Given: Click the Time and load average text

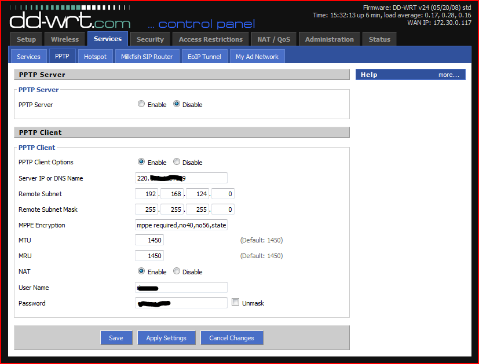Looking at the screenshot, I should (392, 15).
